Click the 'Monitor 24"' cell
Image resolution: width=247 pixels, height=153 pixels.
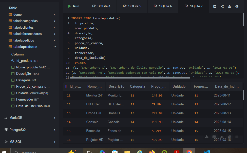[94, 95]
